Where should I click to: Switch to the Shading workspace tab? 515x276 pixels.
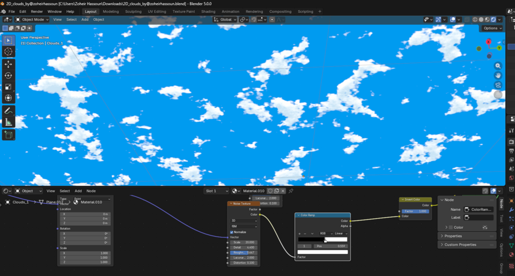coord(208,11)
